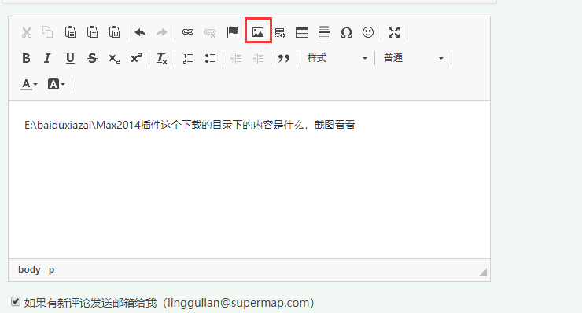Click Paste as plain text icon
Viewport: 582px width, 313px height.
pos(93,32)
